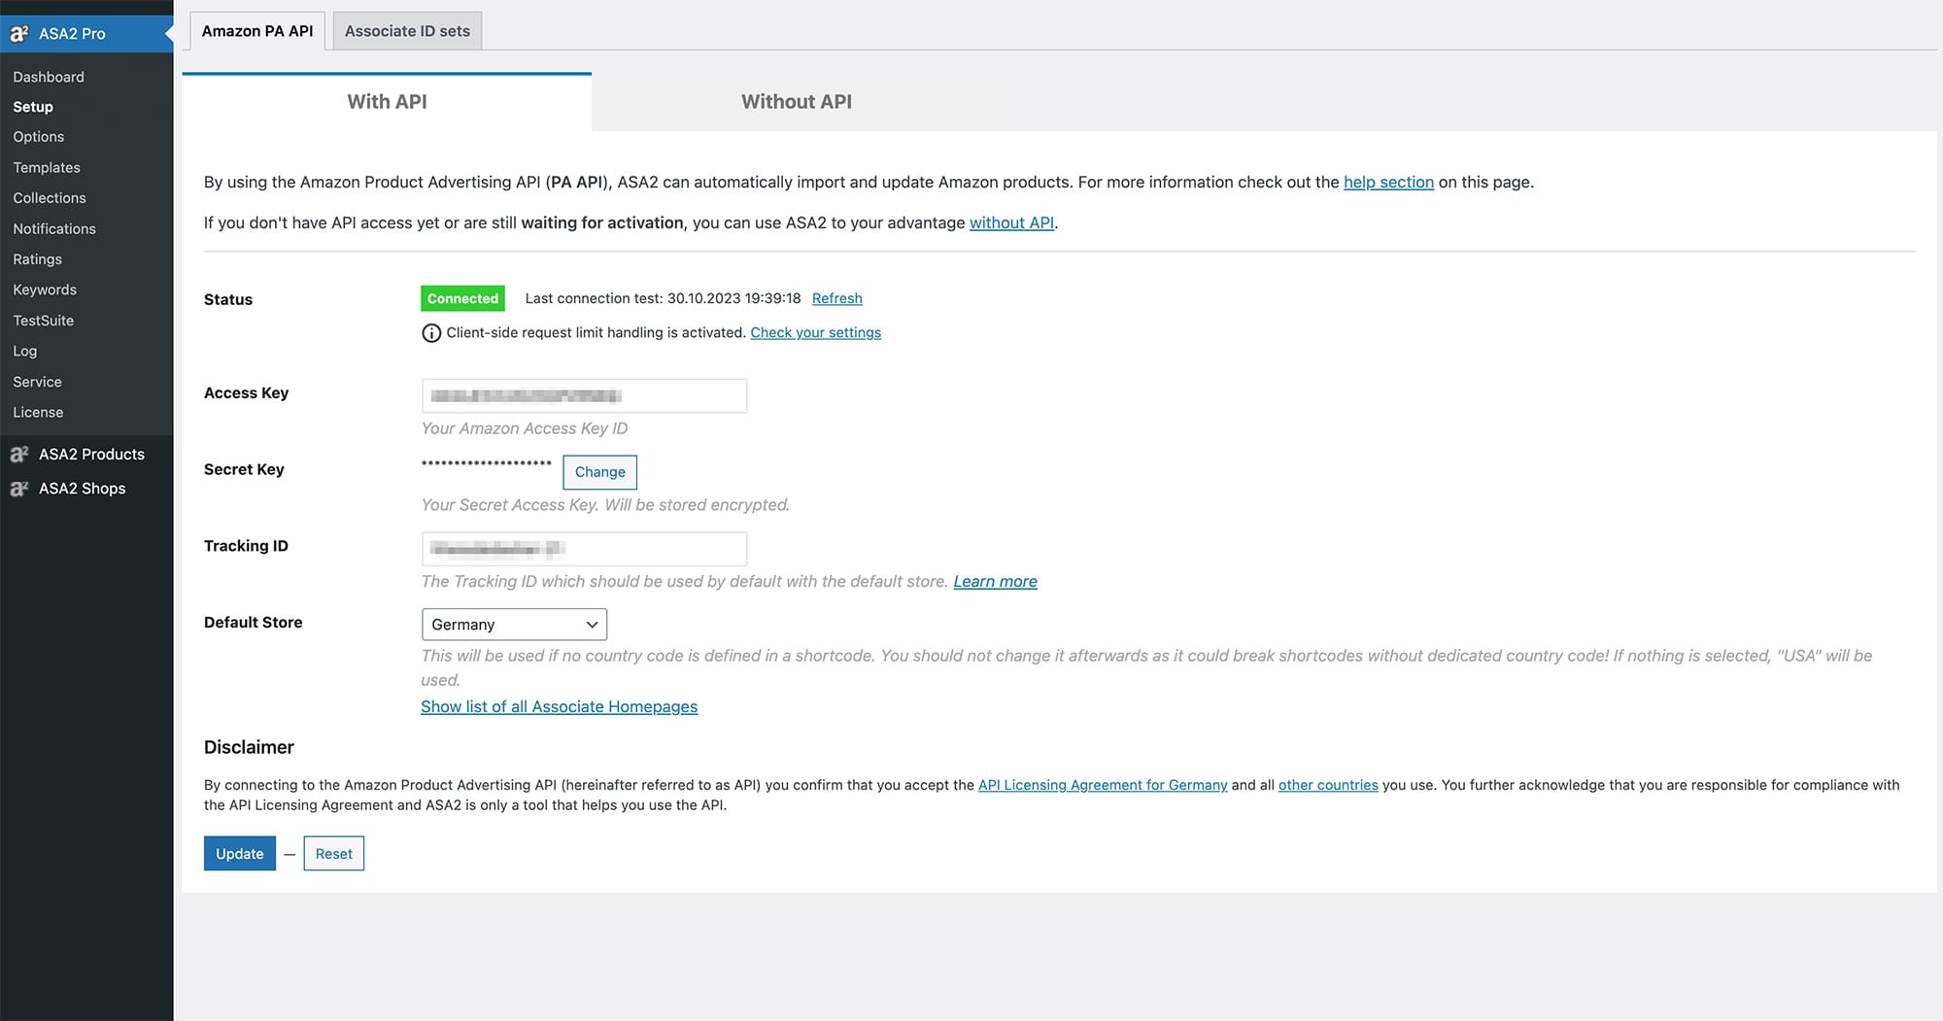Click the ASA2 Pro logo icon
This screenshot has height=1021, width=1943.
pyautogui.click(x=19, y=34)
